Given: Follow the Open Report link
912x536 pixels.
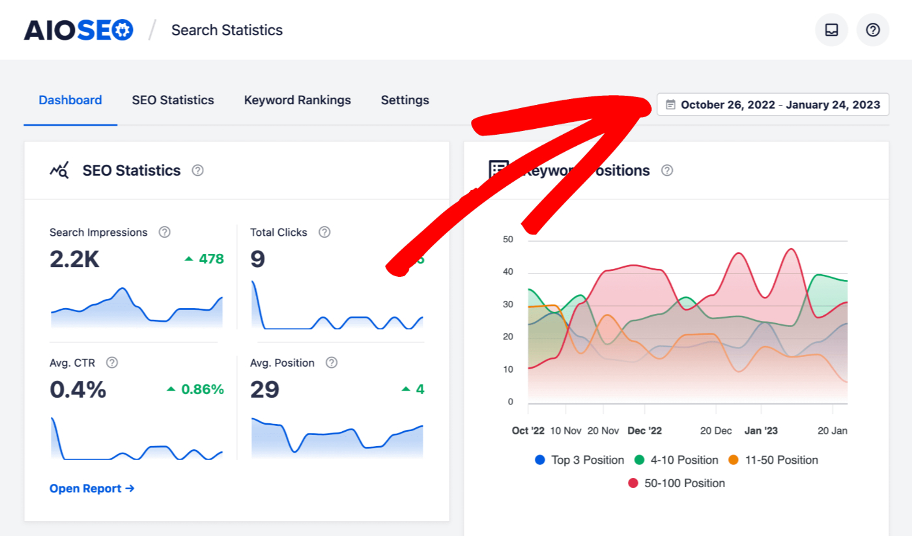Looking at the screenshot, I should coord(92,488).
